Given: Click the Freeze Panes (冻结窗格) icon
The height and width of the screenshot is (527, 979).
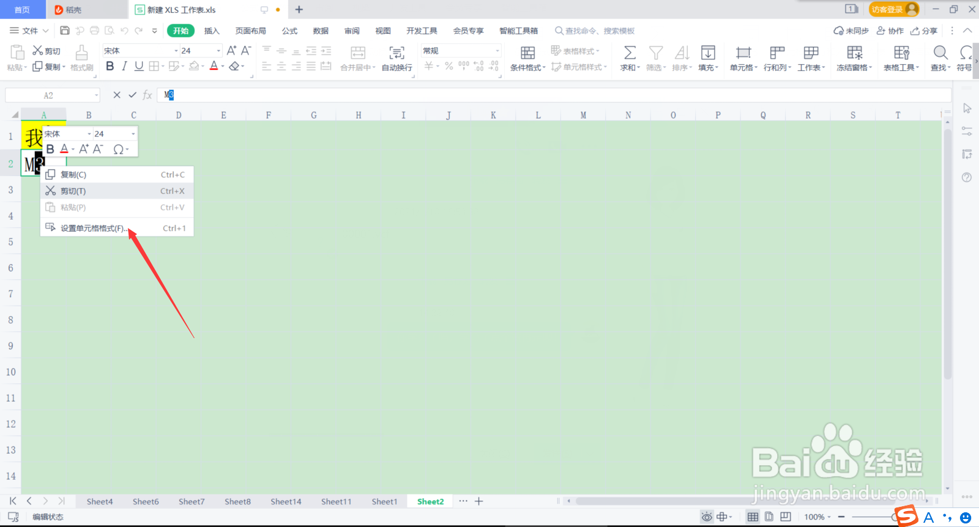Looking at the screenshot, I should pyautogui.click(x=854, y=53).
